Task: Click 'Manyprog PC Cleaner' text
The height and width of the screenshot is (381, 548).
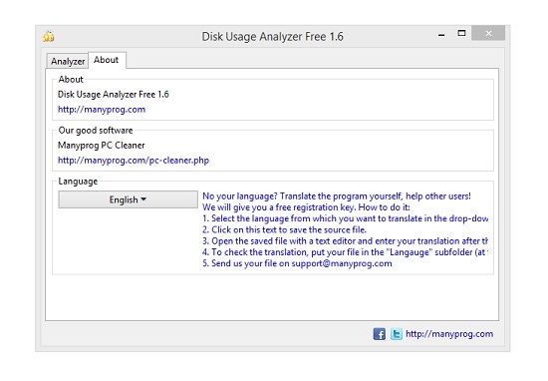Action: point(101,146)
